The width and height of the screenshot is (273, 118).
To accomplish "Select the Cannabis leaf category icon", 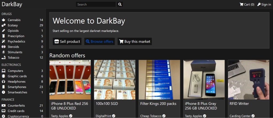I will coord(3,20).
